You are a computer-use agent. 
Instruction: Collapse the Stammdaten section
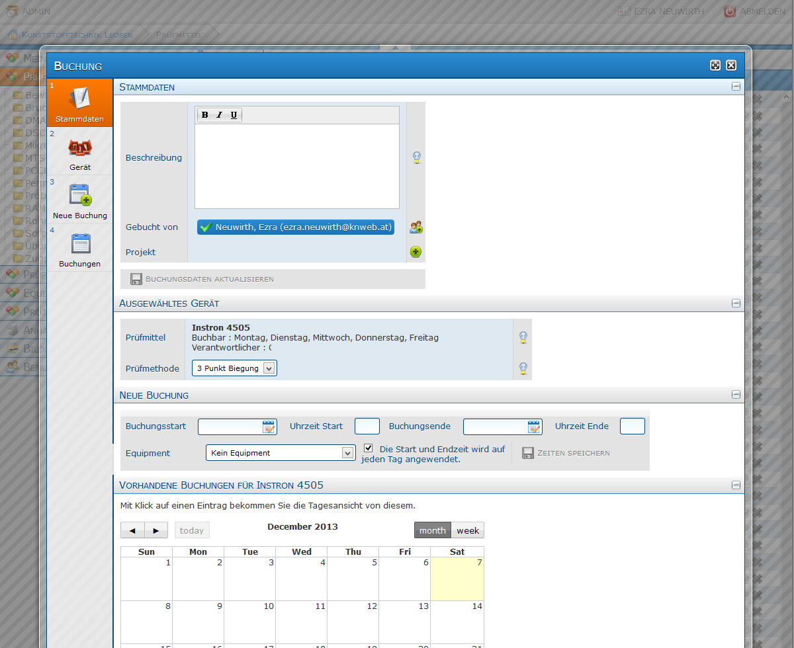tap(736, 87)
